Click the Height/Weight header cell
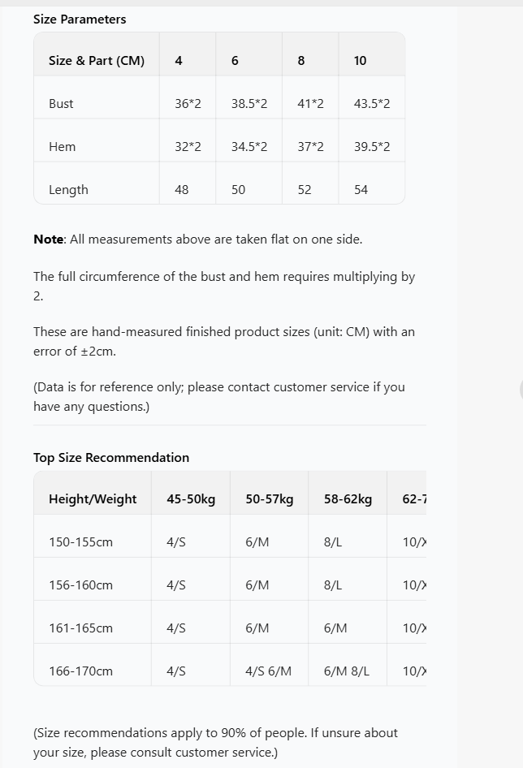 coord(93,498)
